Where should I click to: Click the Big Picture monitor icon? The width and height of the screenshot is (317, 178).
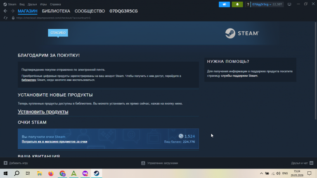tap(289, 4)
